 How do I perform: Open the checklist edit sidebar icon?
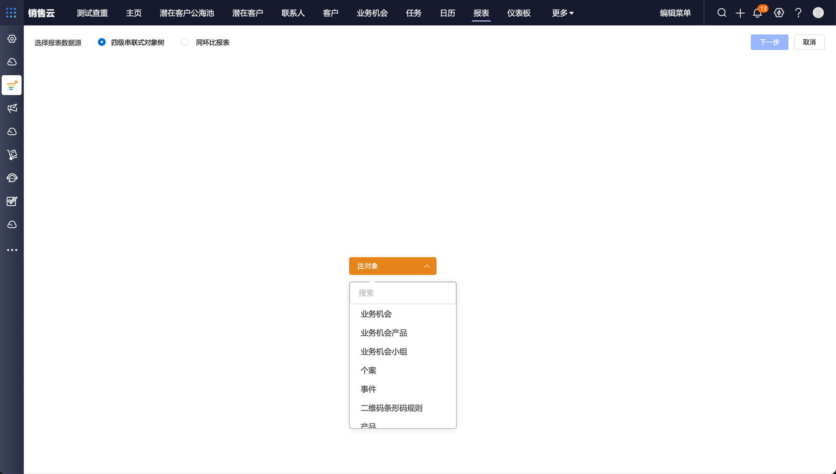click(x=12, y=201)
